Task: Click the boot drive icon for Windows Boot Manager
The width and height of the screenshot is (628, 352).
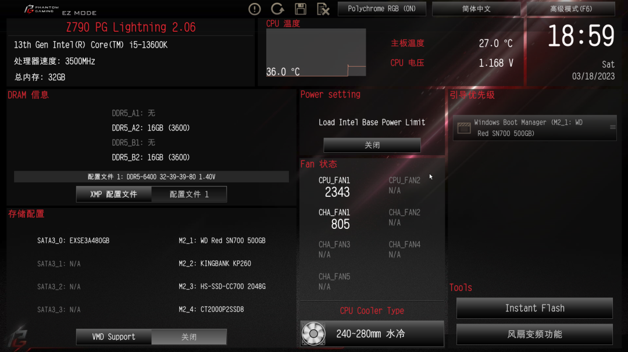Action: point(464,128)
